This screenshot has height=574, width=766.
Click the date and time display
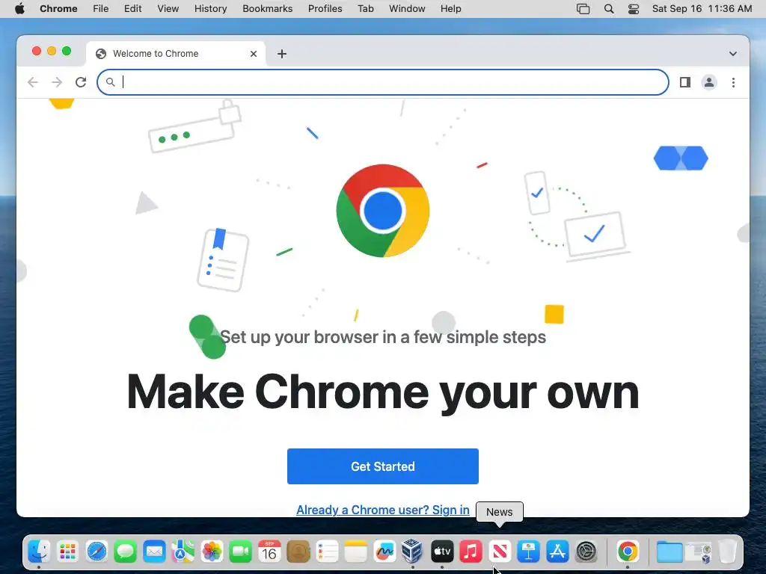click(702, 9)
